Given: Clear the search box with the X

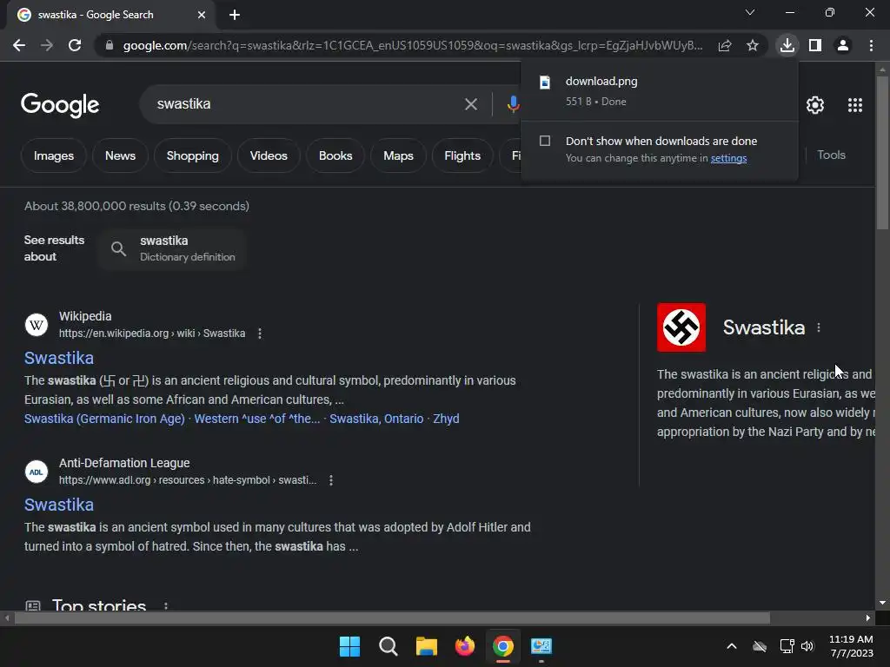Looking at the screenshot, I should tap(470, 104).
